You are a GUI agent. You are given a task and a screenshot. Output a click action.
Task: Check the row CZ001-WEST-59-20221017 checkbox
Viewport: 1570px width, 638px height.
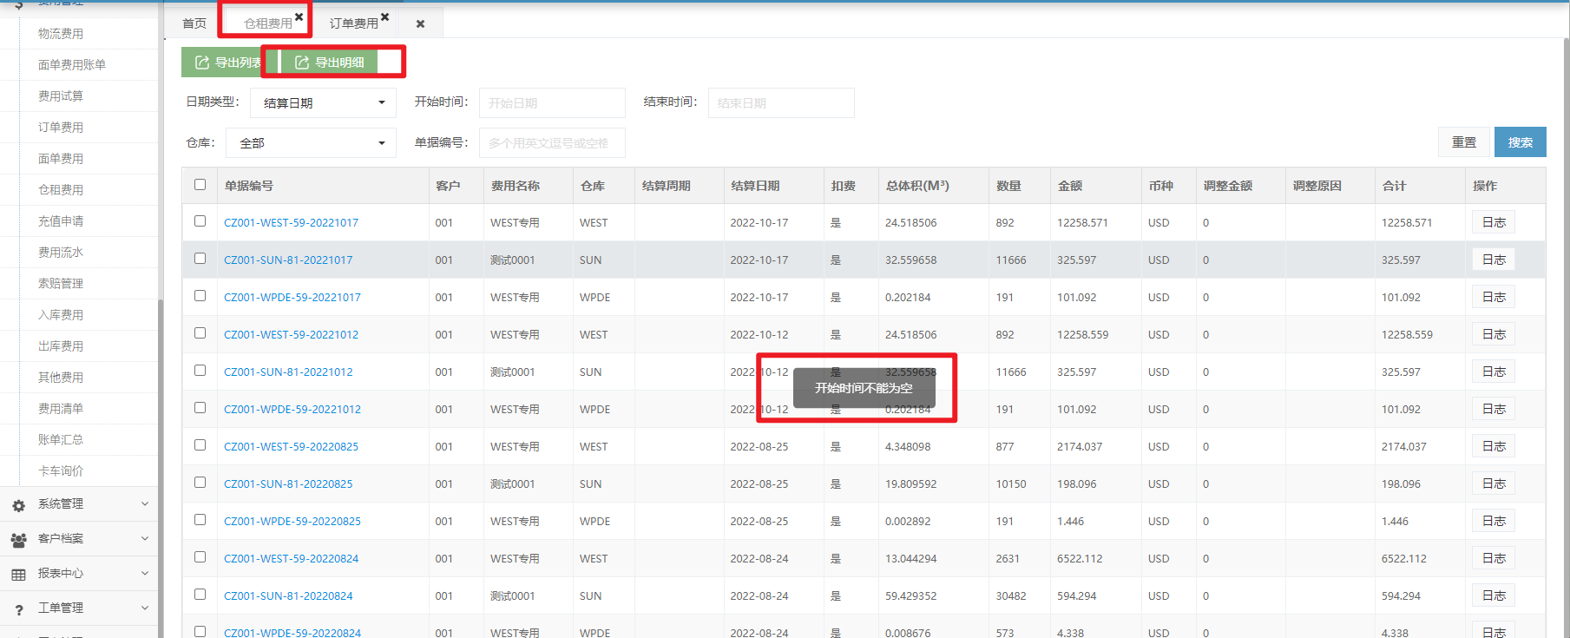point(200,221)
